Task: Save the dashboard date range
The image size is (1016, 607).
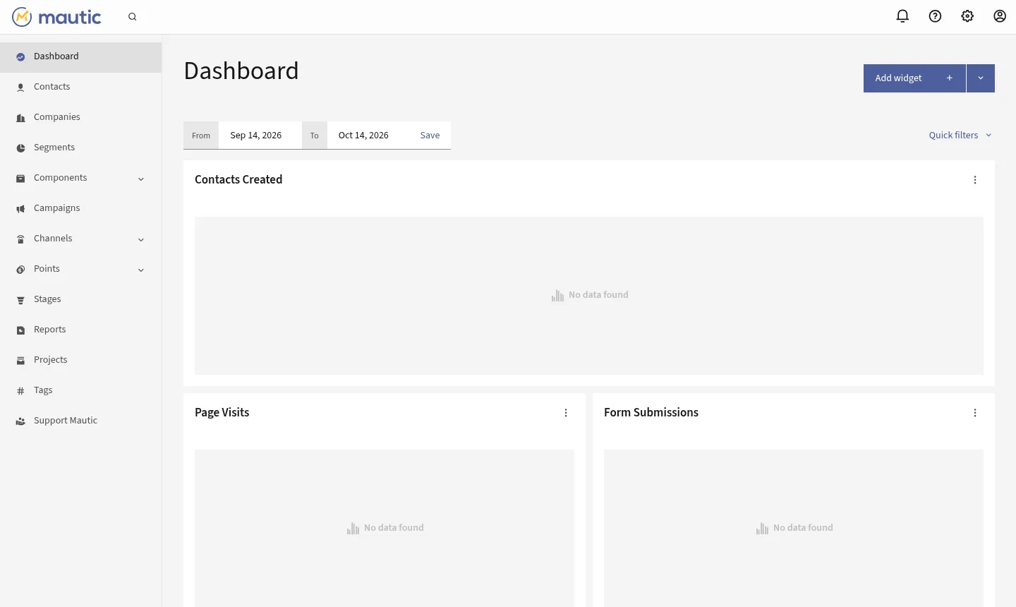Action: (430, 136)
